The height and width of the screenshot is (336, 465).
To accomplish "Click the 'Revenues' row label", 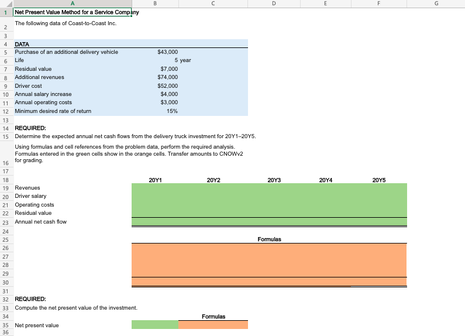I will click(x=27, y=188).
